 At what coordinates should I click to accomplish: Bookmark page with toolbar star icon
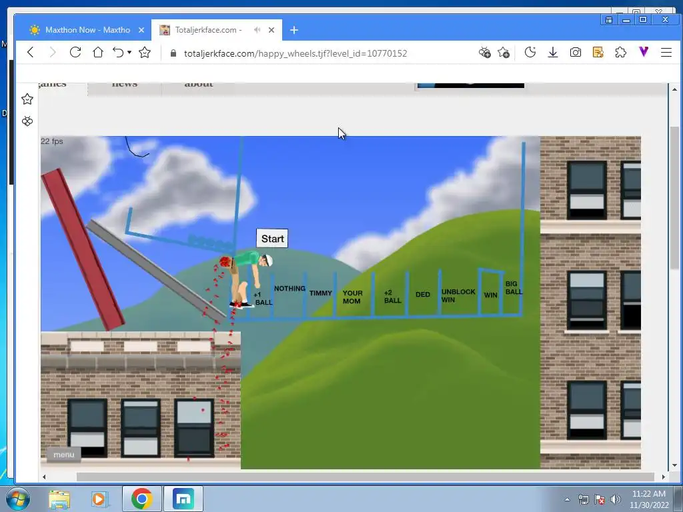(145, 53)
